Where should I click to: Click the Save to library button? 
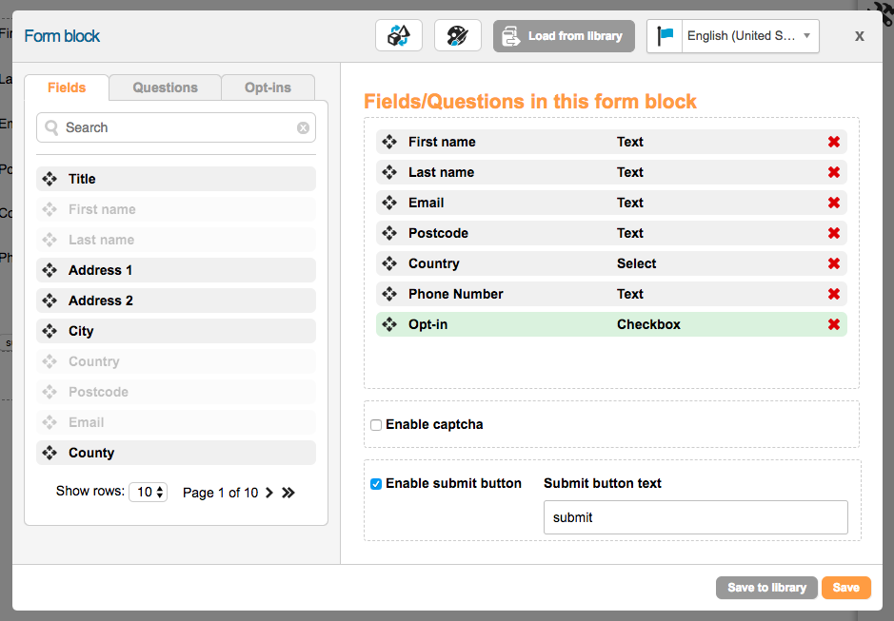coord(766,588)
